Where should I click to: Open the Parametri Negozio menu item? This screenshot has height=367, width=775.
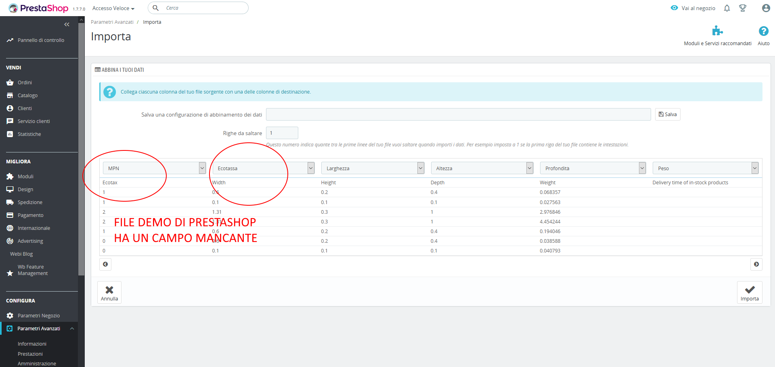pos(39,316)
